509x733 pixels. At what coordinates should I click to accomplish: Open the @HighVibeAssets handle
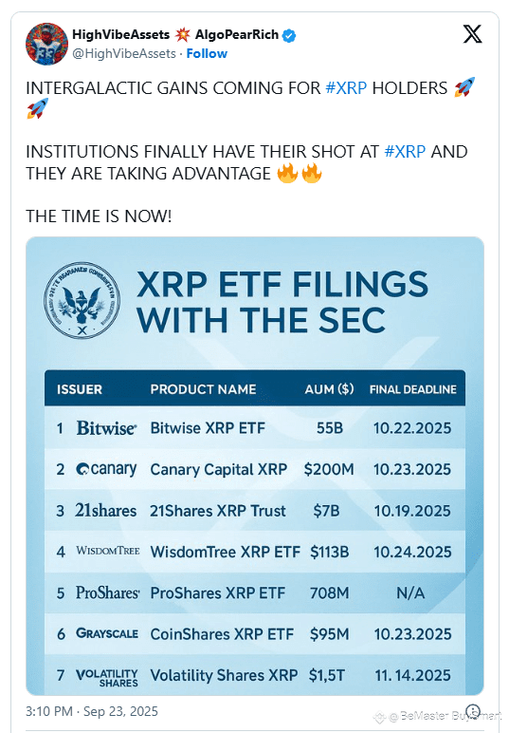[124, 54]
